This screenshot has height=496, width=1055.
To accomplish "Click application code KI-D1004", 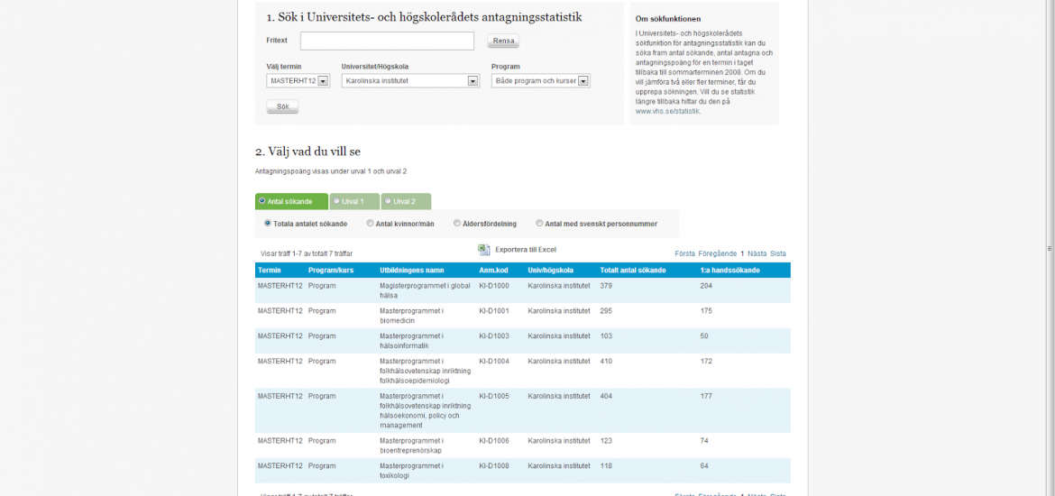I will [x=494, y=362].
